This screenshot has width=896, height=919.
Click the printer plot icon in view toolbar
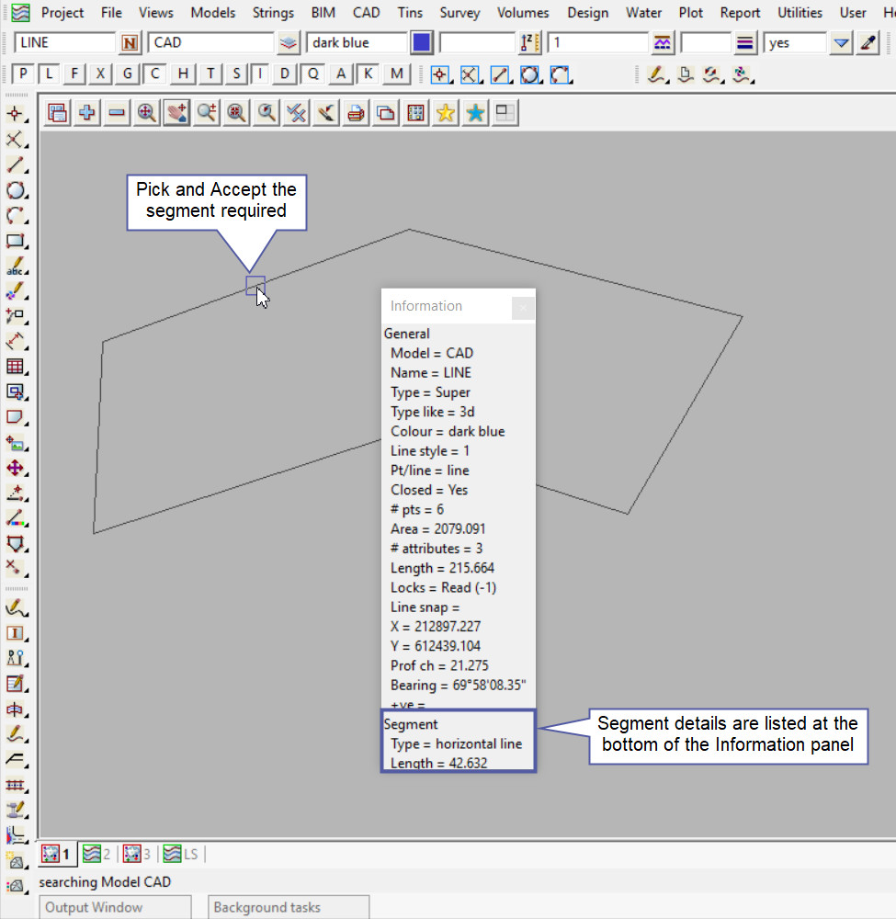pos(356,113)
